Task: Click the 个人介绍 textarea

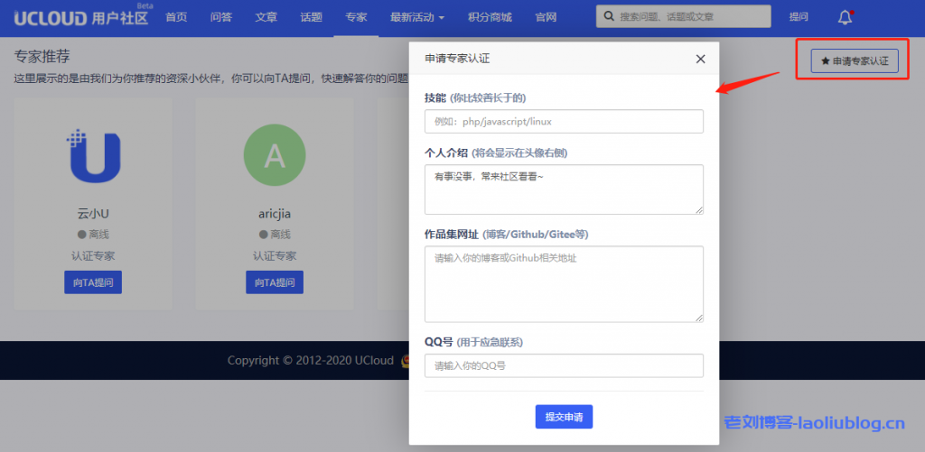Action: click(x=564, y=189)
